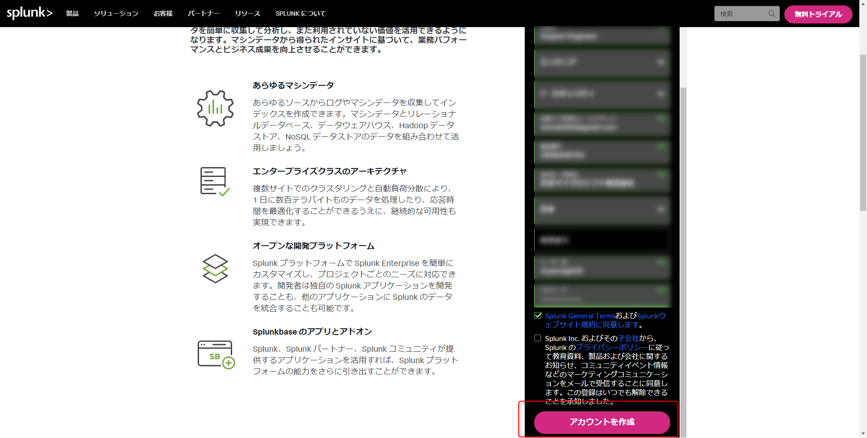This screenshot has height=438, width=867.
Task: Expand the country dropdown above the dark field
Action: pyautogui.click(x=602, y=210)
